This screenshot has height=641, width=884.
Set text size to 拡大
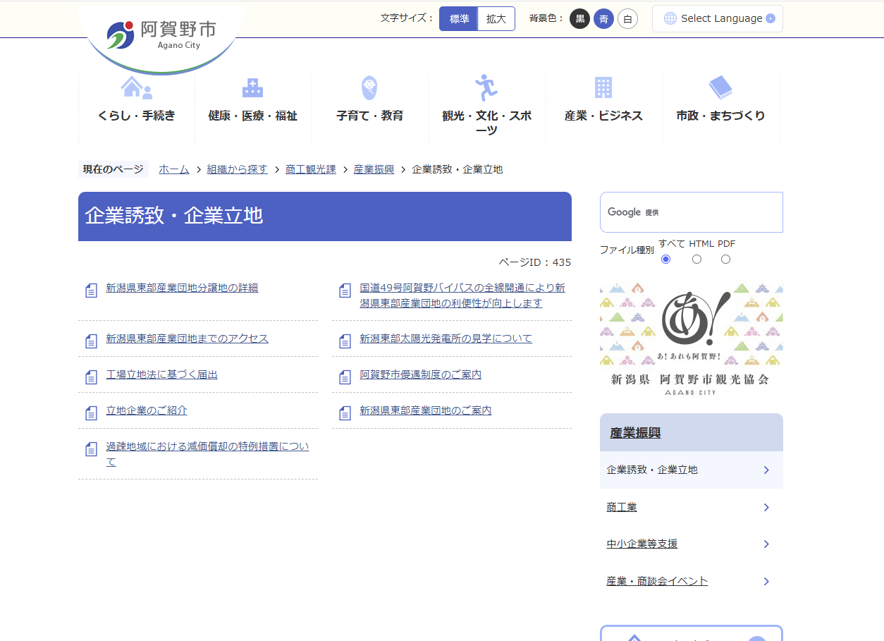click(496, 19)
